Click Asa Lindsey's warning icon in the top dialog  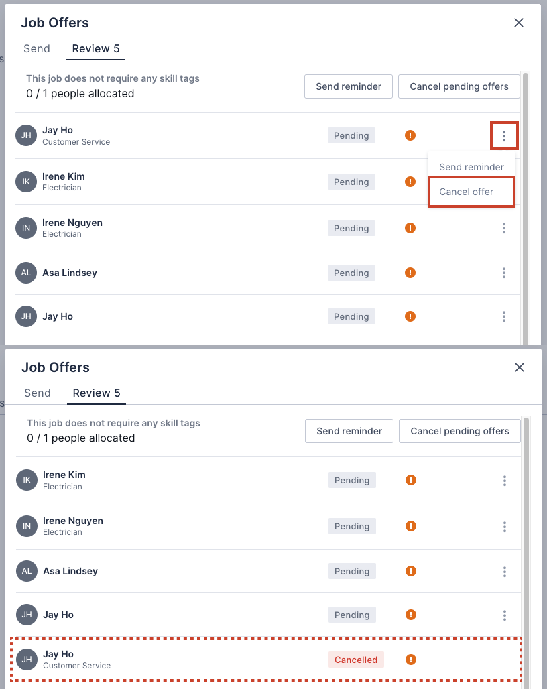click(410, 273)
